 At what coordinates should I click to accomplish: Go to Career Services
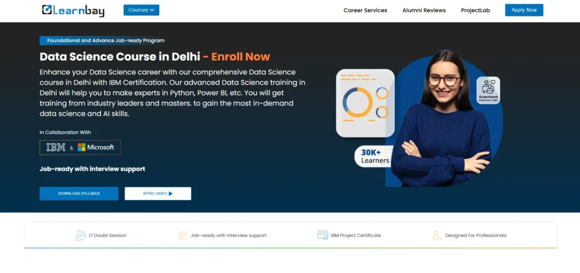click(365, 10)
